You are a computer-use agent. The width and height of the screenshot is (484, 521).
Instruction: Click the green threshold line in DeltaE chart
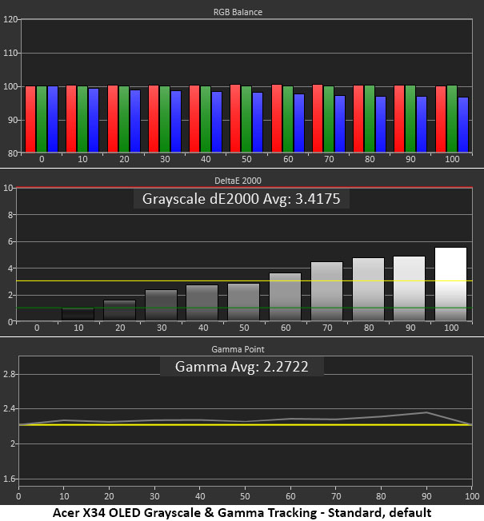244,308
